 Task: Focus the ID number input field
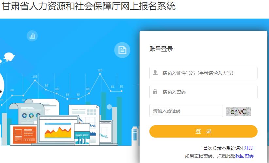click(x=203, y=73)
